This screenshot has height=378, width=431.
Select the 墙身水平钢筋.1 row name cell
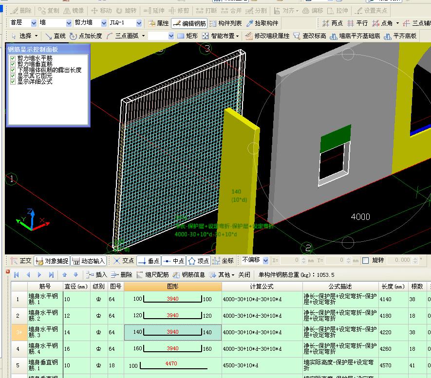tap(45, 300)
